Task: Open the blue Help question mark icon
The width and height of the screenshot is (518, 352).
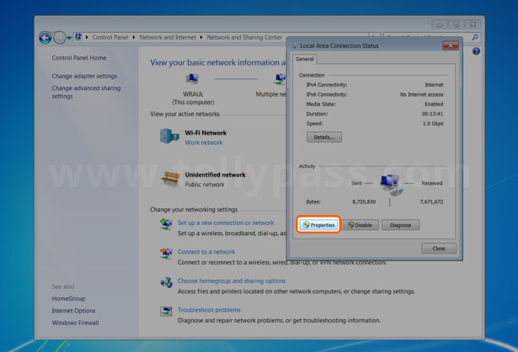Action: coord(476,51)
